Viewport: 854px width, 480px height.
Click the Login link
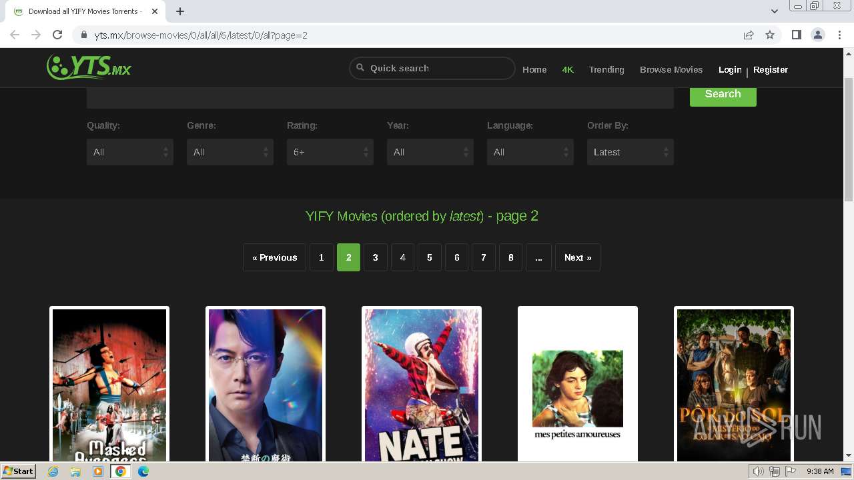tap(730, 69)
